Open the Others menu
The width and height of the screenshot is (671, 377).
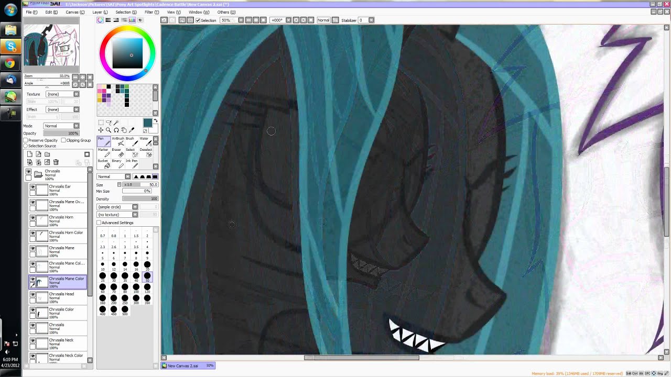click(x=226, y=12)
